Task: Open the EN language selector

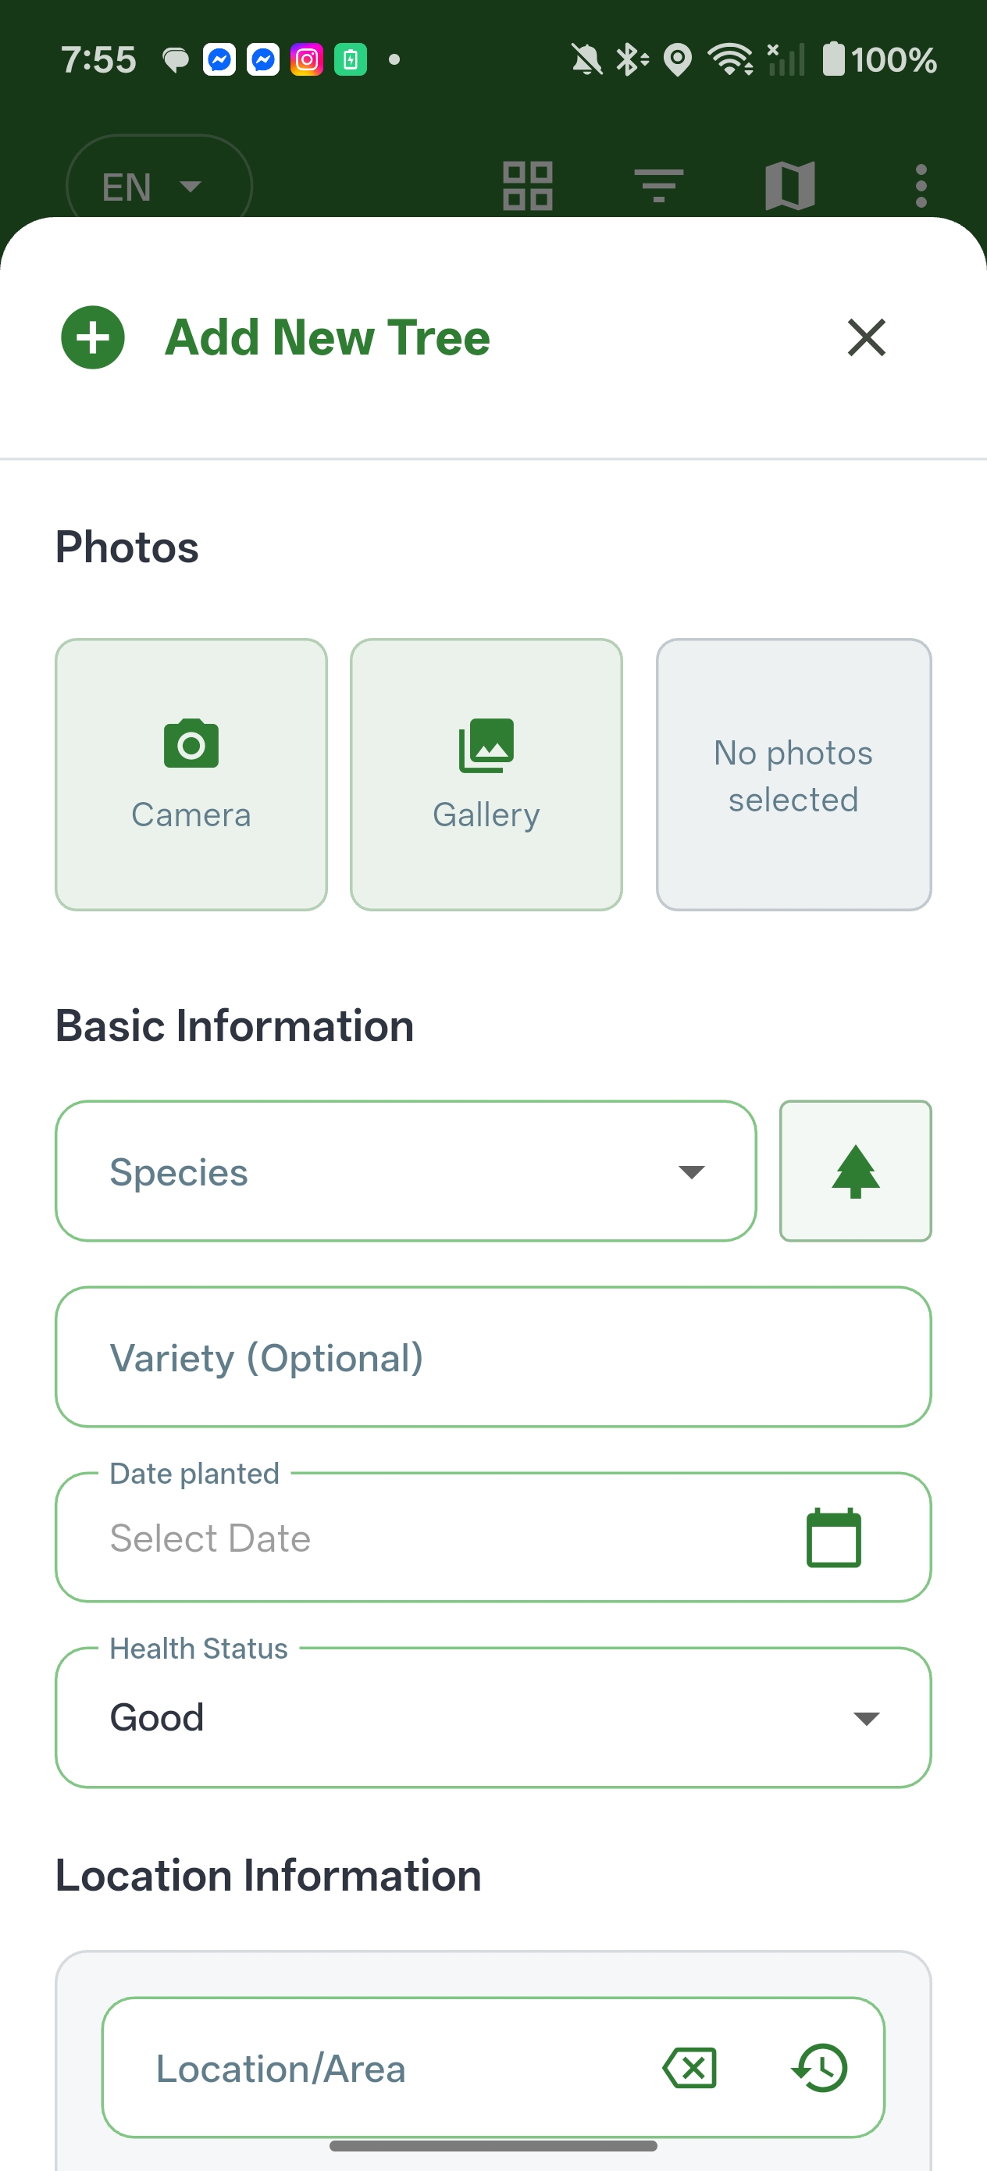Action: pos(159,184)
